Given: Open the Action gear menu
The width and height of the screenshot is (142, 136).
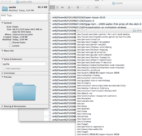Looking at the screenshot, I should pyautogui.click(x=79, y=7).
